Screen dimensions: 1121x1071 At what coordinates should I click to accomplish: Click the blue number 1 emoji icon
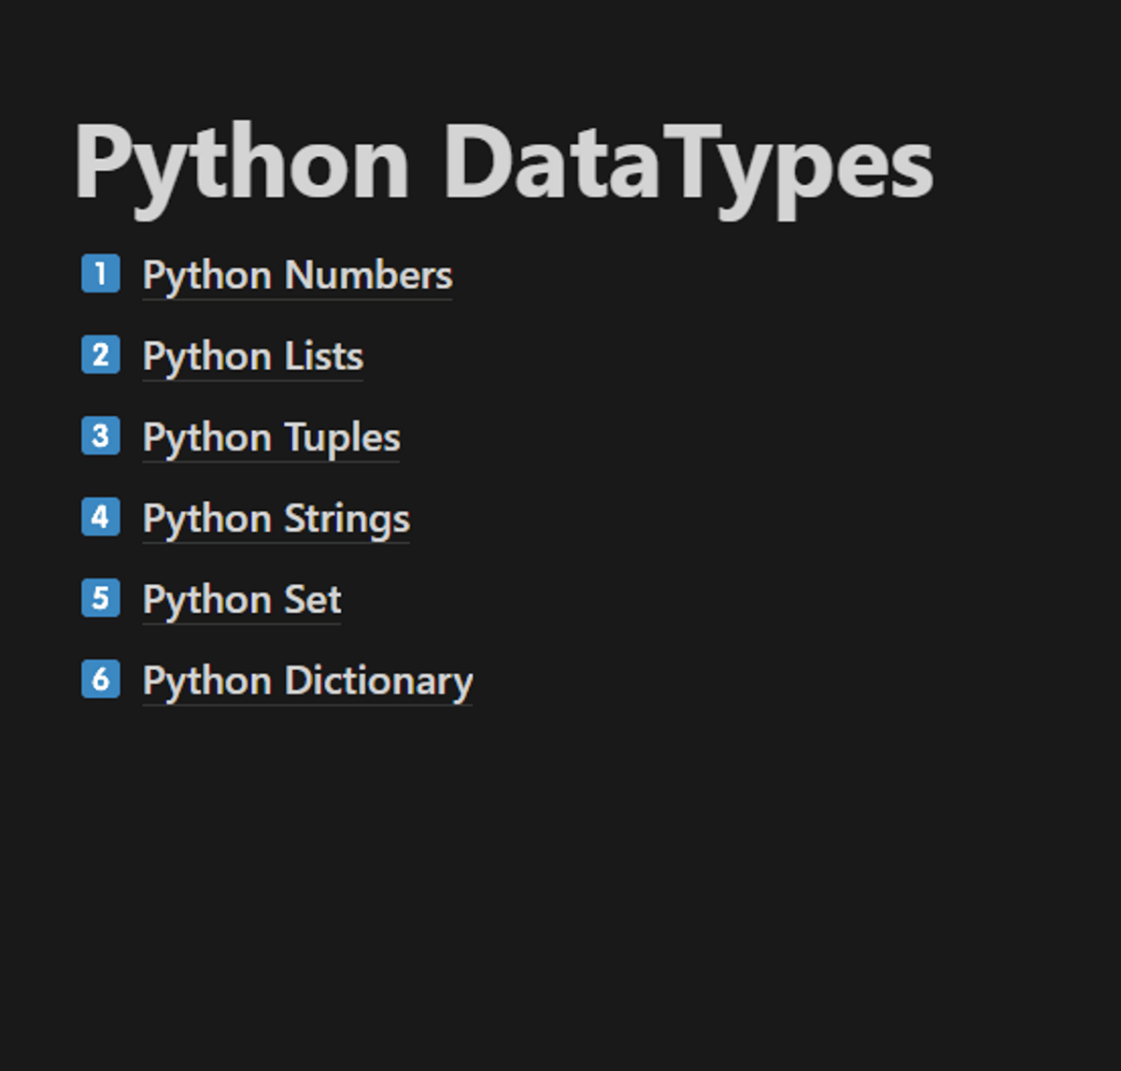coord(101,274)
